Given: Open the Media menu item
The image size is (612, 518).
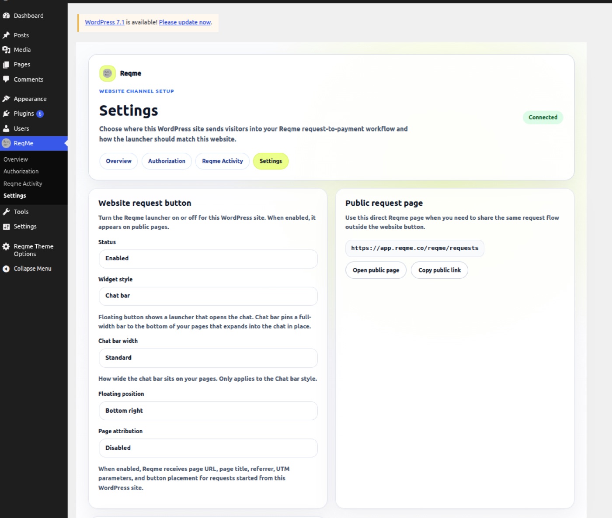Looking at the screenshot, I should click(22, 50).
